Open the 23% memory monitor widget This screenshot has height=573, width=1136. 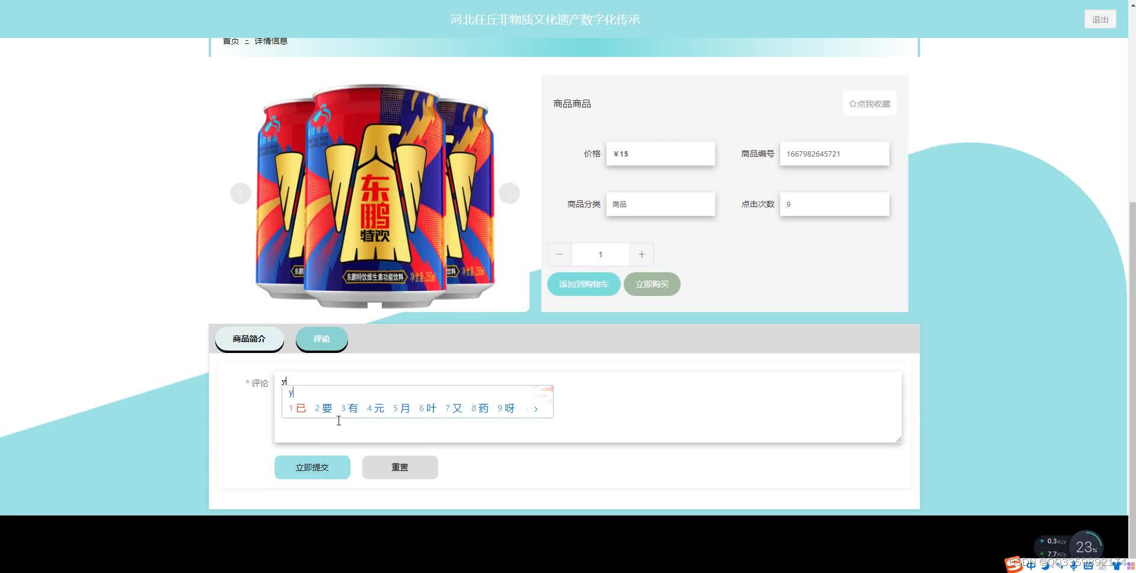point(1086,547)
